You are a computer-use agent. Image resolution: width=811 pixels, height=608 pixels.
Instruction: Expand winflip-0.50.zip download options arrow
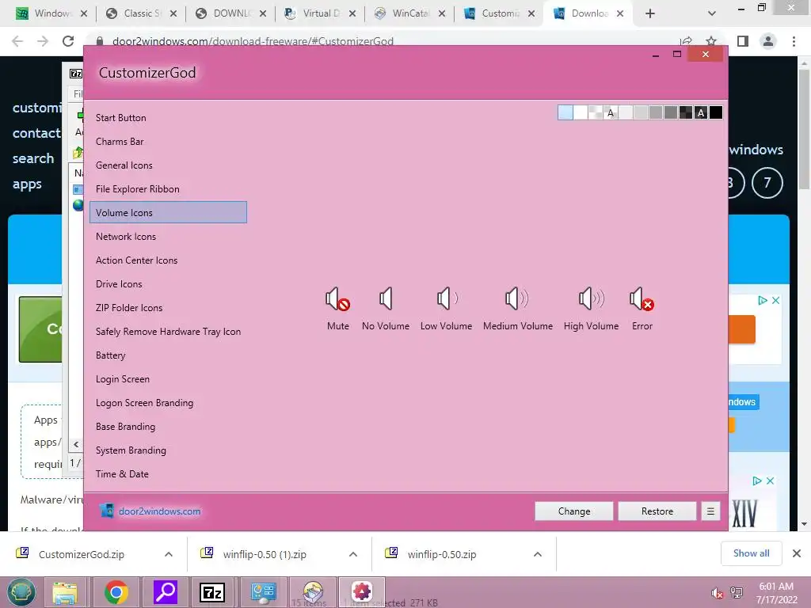pos(538,554)
